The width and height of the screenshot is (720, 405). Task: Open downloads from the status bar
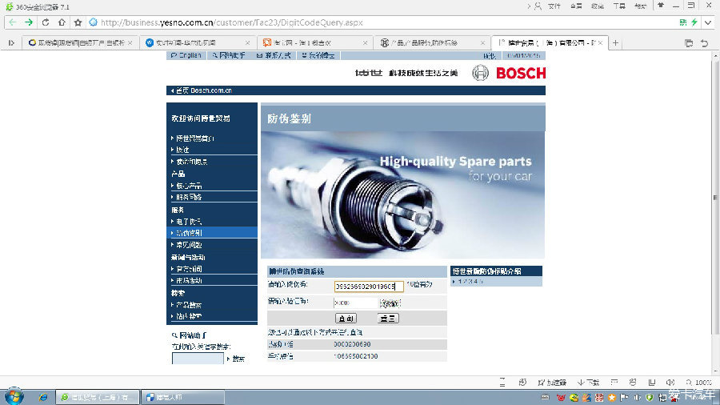pos(588,382)
